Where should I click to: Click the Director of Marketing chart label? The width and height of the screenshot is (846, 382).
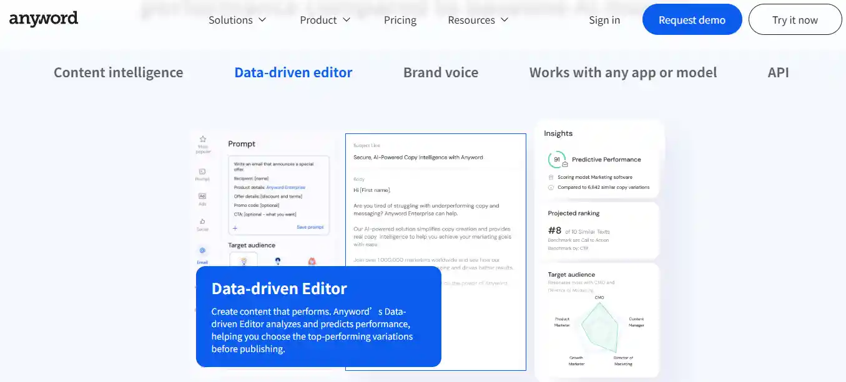tap(622, 360)
